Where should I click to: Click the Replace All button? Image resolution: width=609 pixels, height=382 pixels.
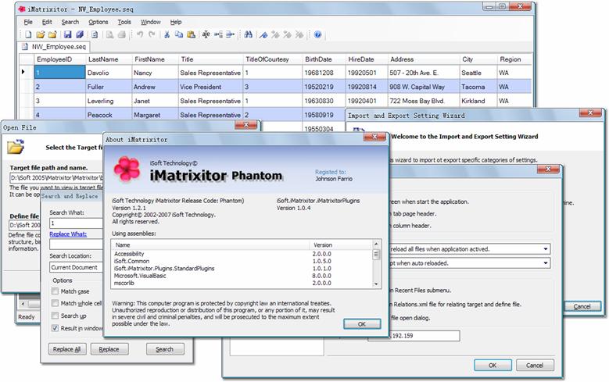(x=66, y=349)
